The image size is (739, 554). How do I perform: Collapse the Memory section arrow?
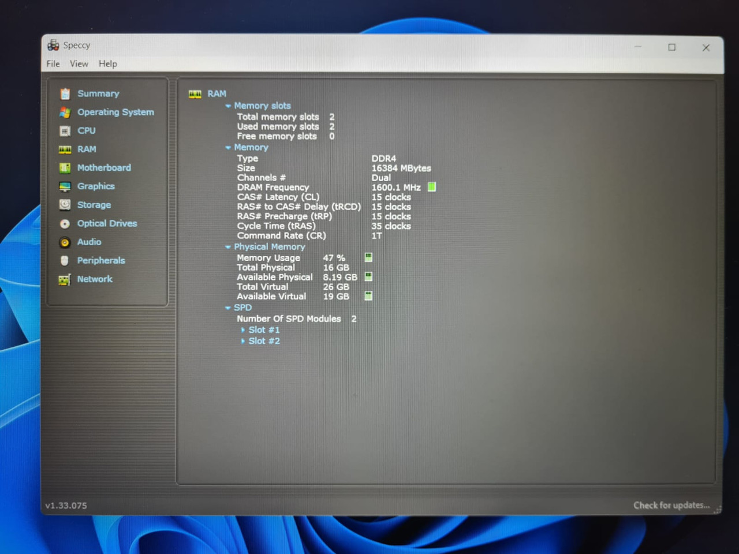click(228, 148)
